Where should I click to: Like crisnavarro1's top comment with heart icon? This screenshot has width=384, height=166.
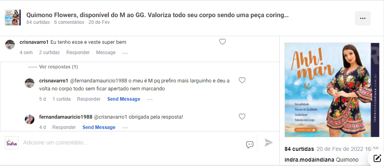pyautogui.click(x=222, y=42)
